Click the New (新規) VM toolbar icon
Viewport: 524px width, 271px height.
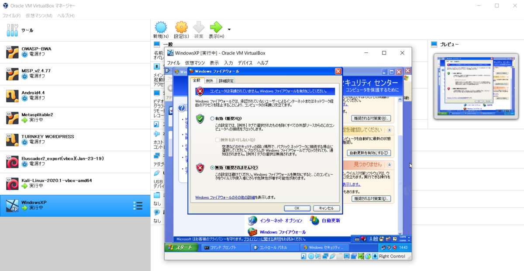[x=161, y=27]
